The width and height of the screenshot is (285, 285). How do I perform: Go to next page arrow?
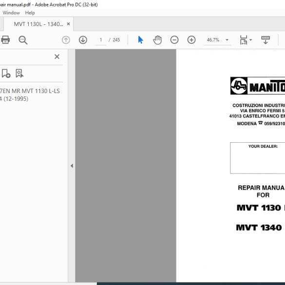pos(83,40)
